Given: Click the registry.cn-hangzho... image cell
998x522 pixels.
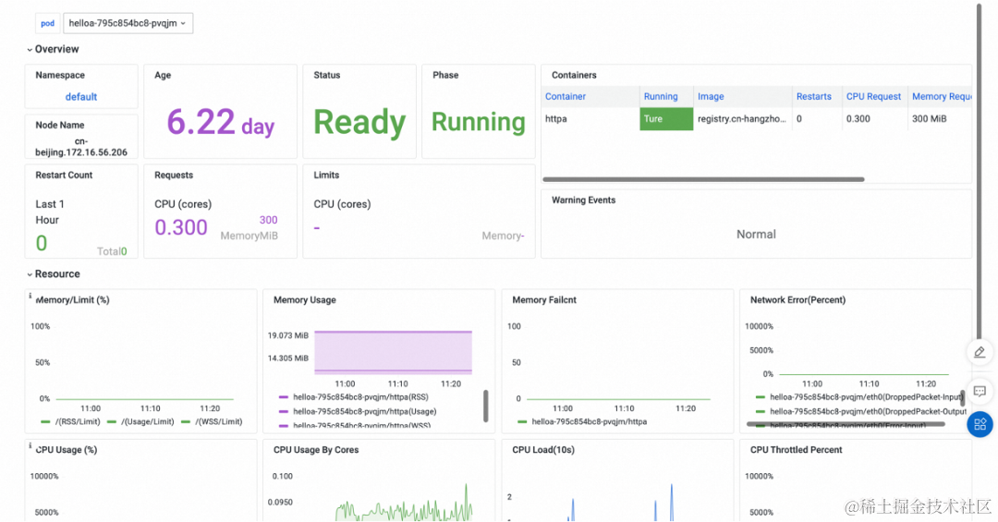Looking at the screenshot, I should click(x=741, y=119).
